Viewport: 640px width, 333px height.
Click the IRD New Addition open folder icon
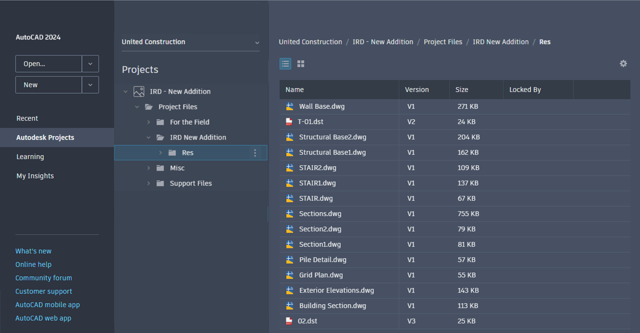pos(160,138)
